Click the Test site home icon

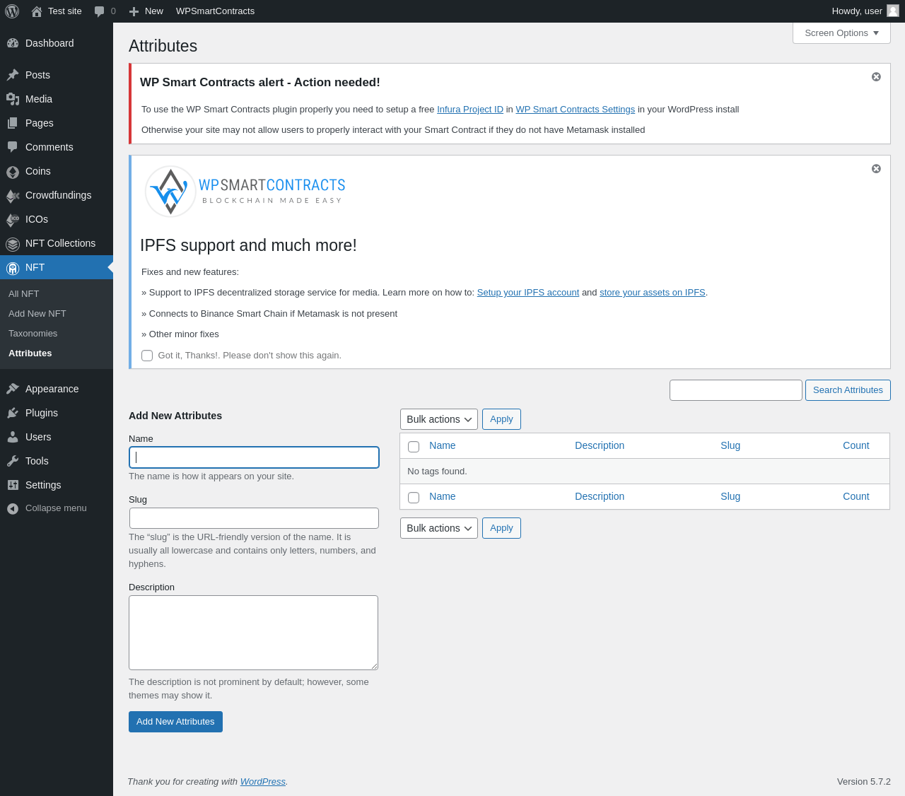37,11
